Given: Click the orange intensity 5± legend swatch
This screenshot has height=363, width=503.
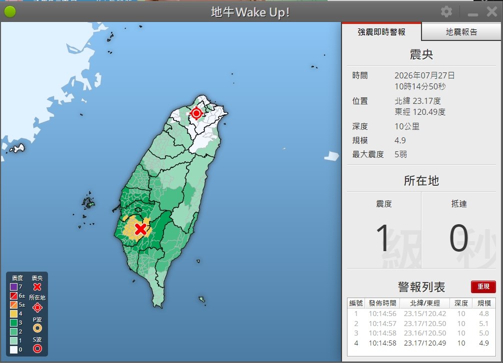Looking at the screenshot, I should (x=13, y=305).
